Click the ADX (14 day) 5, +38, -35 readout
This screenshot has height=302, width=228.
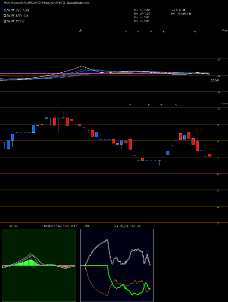click(x=126, y=226)
